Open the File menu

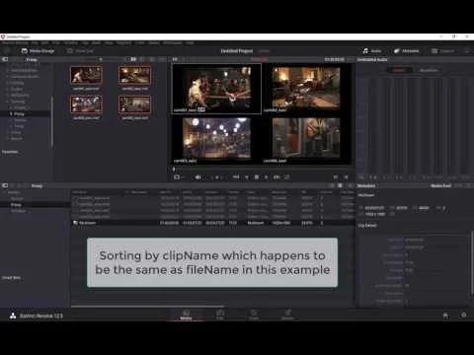tap(35, 43)
